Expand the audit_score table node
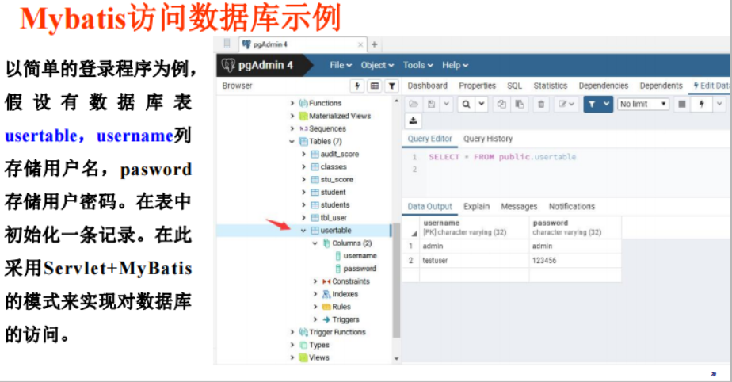The image size is (732, 382). click(x=304, y=154)
